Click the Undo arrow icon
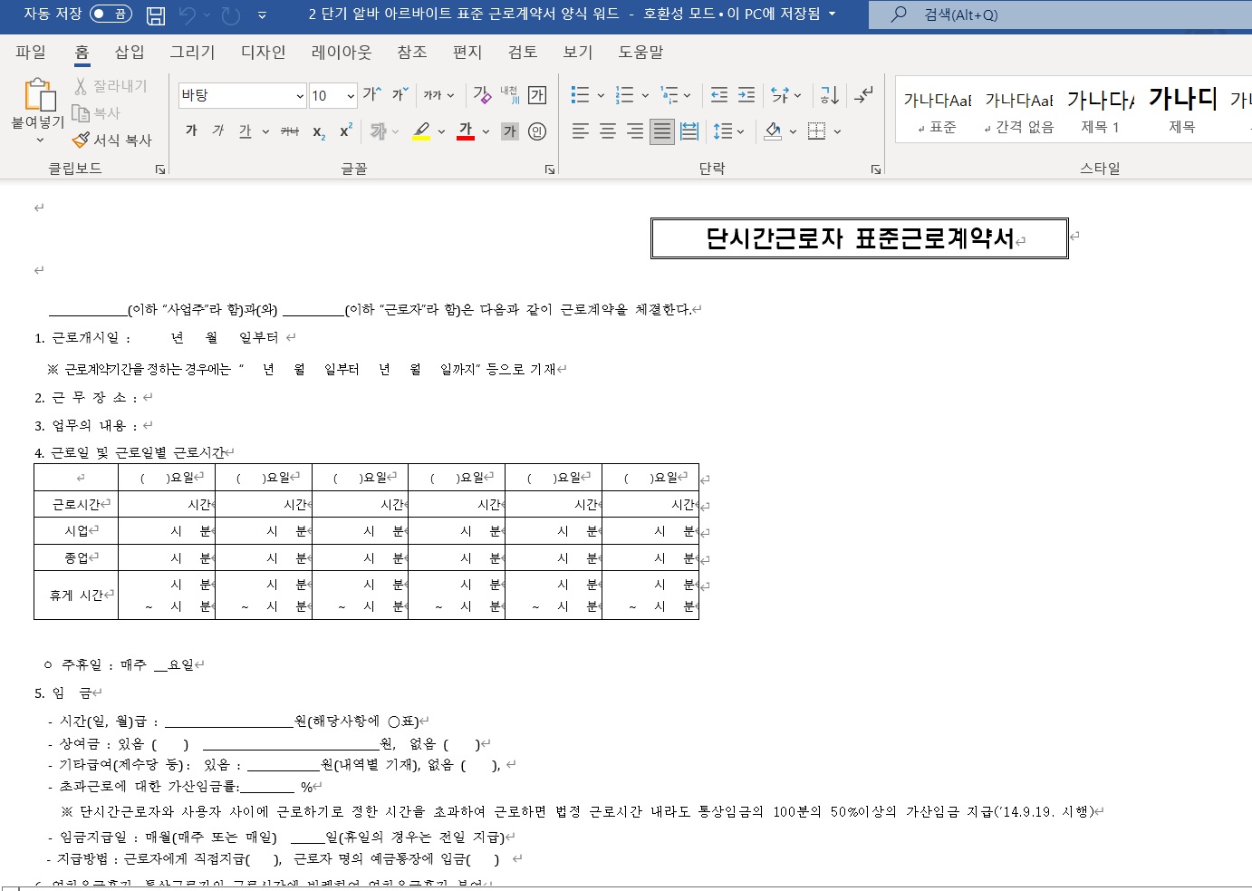The width and height of the screenshot is (1252, 891). coord(188,15)
